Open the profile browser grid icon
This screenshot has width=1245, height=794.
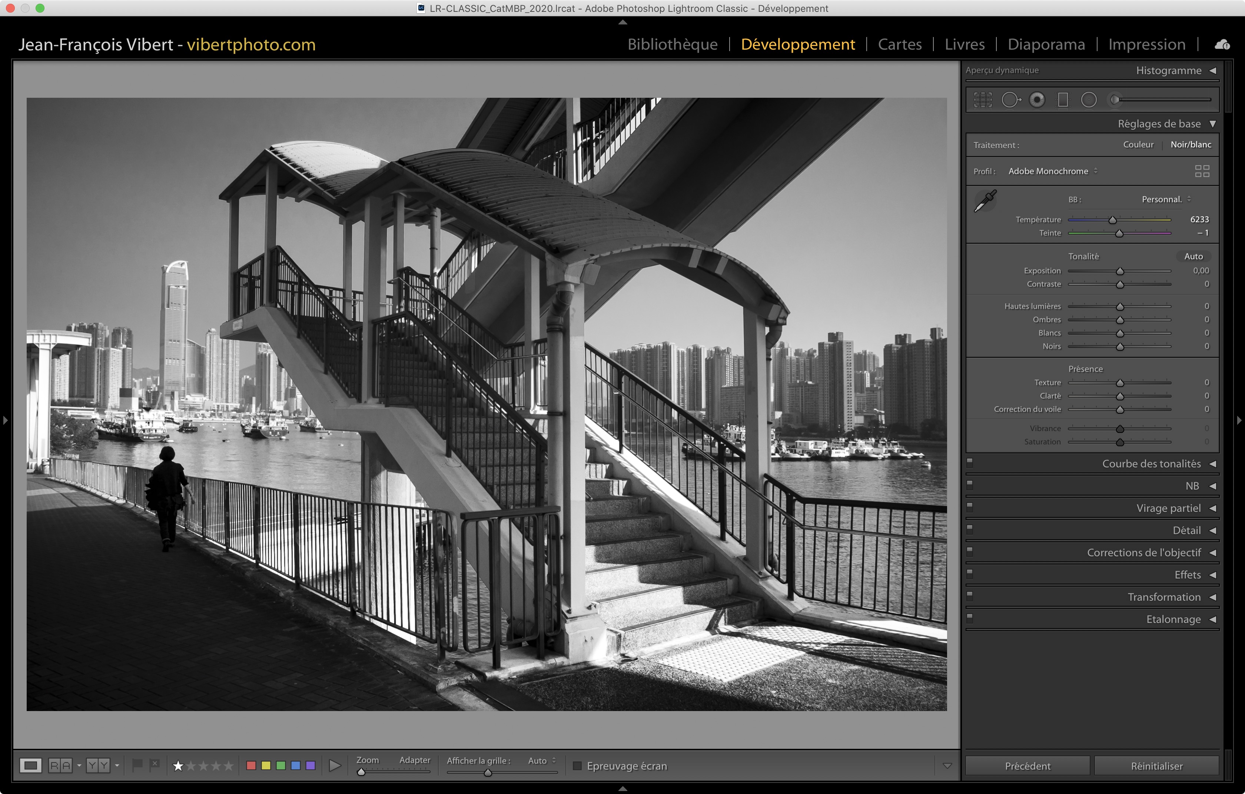click(x=1202, y=171)
